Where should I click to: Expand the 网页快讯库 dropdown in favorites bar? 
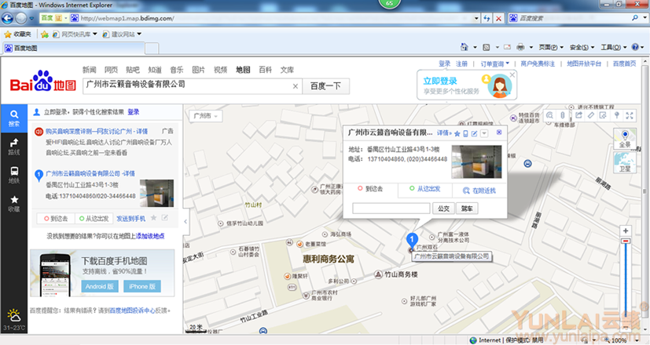coord(95,34)
